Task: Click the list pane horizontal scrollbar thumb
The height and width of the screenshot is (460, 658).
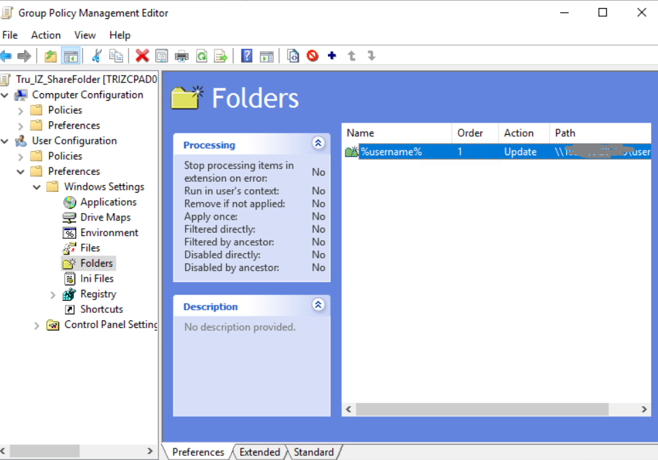Action: (482, 409)
